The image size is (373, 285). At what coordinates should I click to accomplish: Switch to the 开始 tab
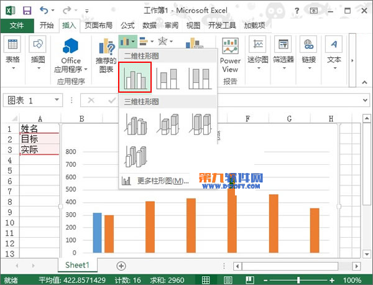pyautogui.click(x=47, y=26)
